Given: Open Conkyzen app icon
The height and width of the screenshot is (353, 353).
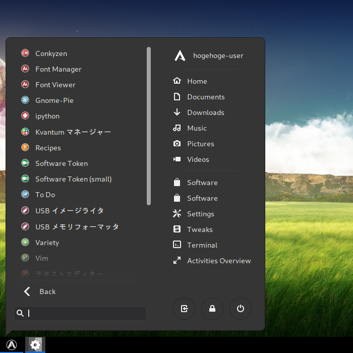Looking at the screenshot, I should [x=25, y=53].
